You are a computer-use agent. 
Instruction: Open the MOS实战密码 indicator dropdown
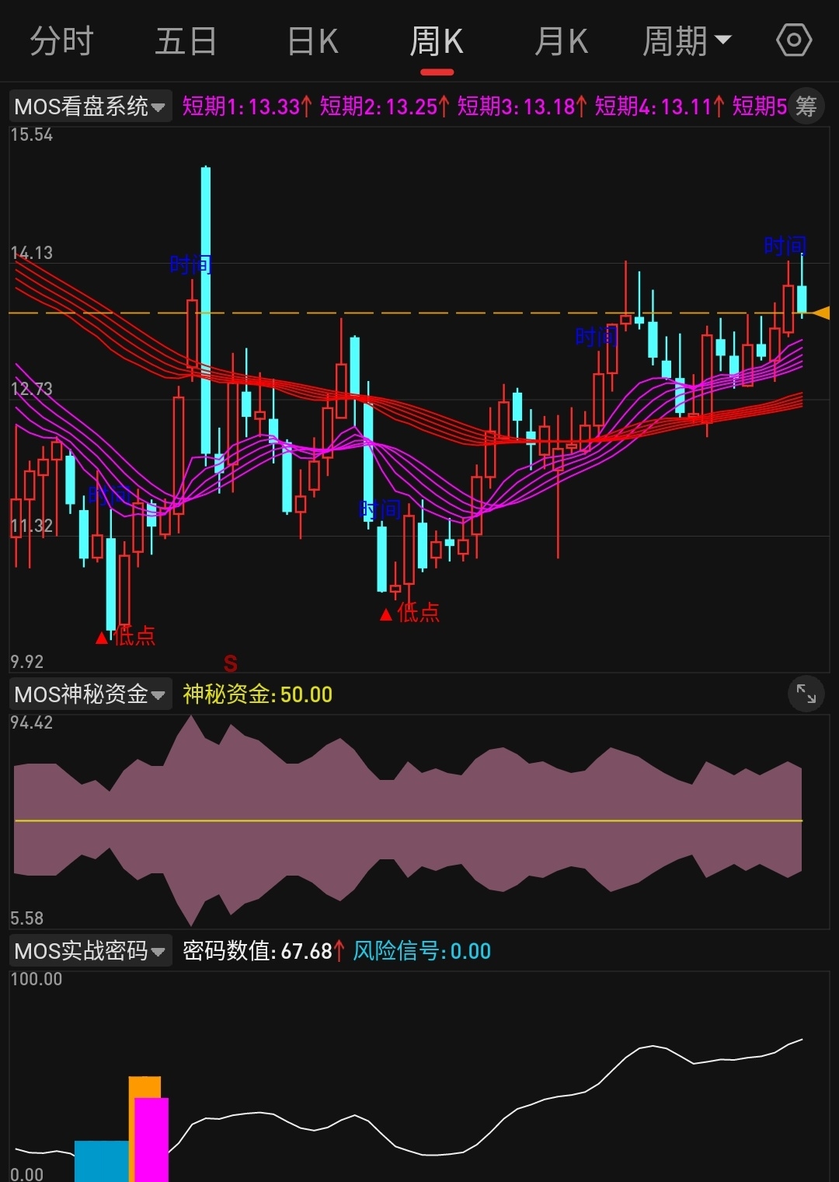tap(90, 950)
